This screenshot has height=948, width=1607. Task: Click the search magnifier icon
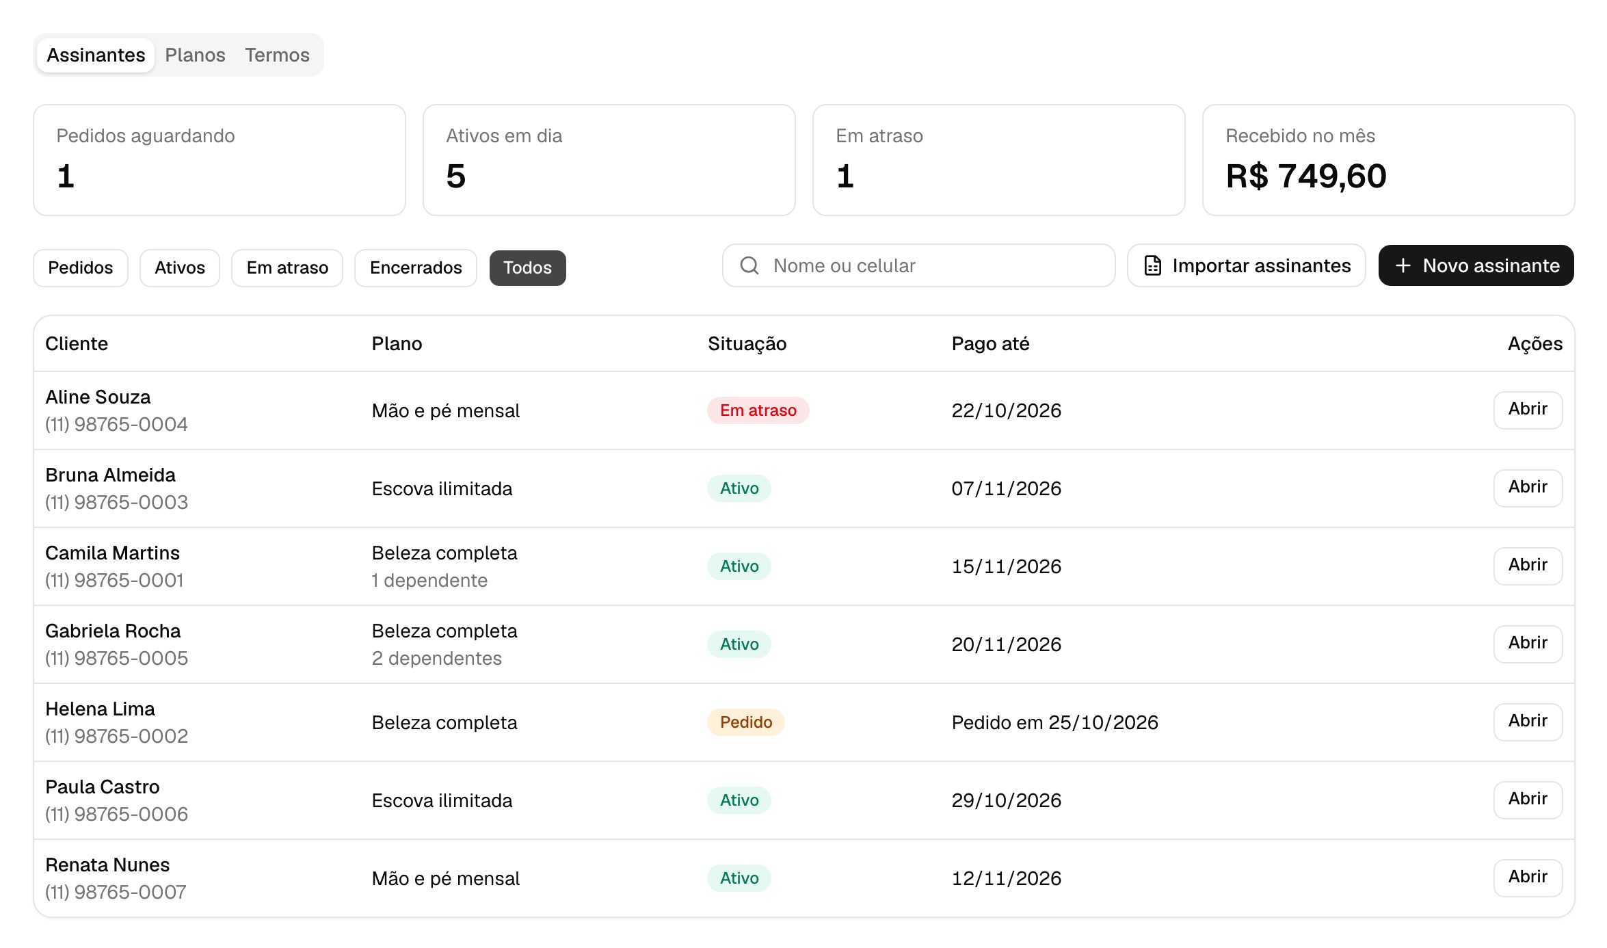pyautogui.click(x=749, y=265)
